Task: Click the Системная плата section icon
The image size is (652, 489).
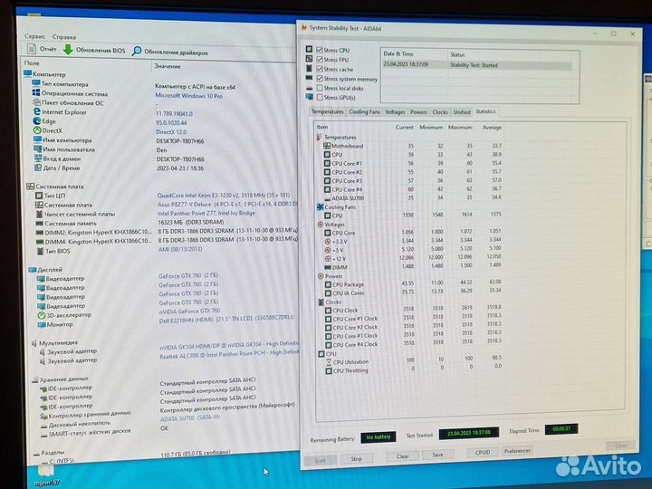Action: pos(31,186)
